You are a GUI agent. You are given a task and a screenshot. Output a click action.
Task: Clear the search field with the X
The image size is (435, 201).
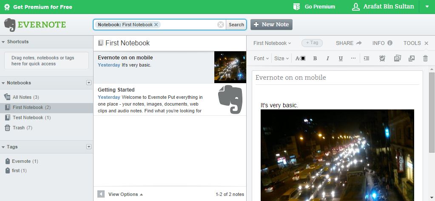pos(221,25)
